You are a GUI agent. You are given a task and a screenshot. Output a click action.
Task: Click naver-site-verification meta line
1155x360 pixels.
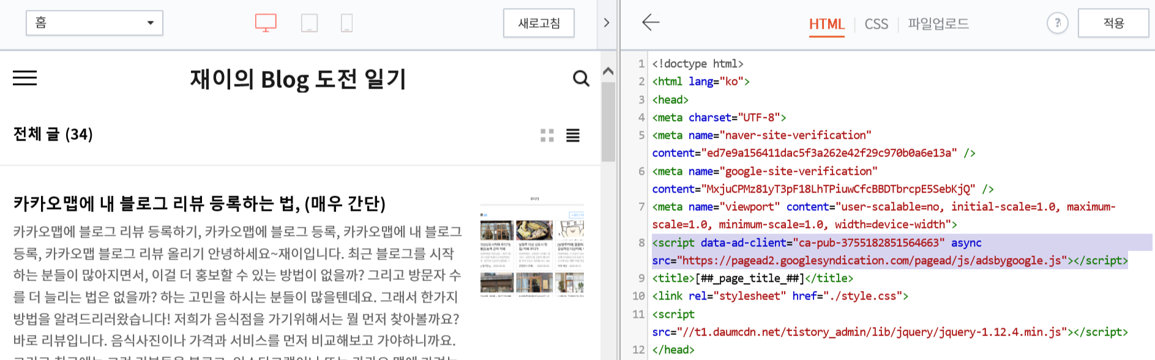(814, 144)
